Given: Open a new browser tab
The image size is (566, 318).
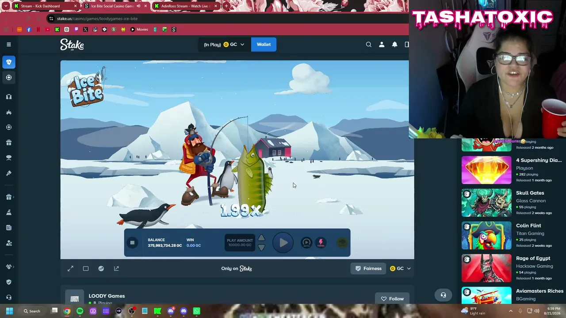Looking at the screenshot, I should coord(226,6).
